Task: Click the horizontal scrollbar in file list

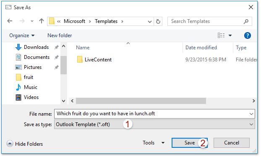Action: 141,101
